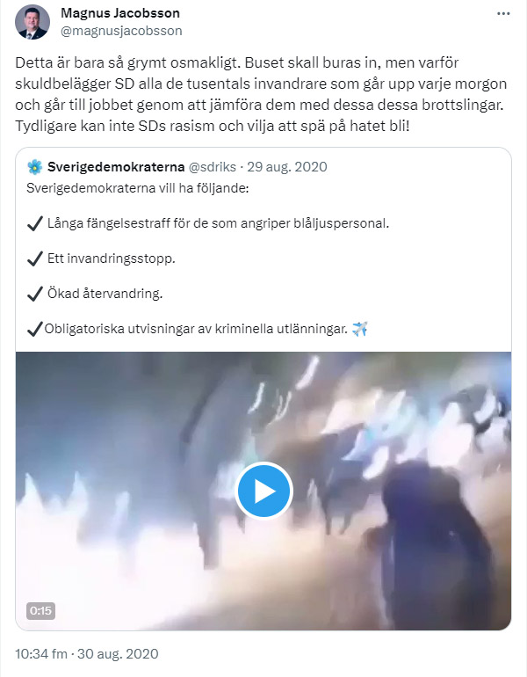Open Magnus Jacobsson's profile avatar
This screenshot has height=677, width=527.
[x=32, y=22]
